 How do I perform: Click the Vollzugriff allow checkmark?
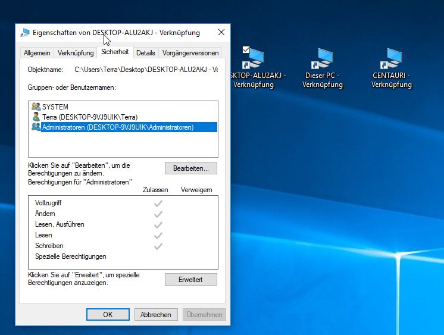point(158,203)
